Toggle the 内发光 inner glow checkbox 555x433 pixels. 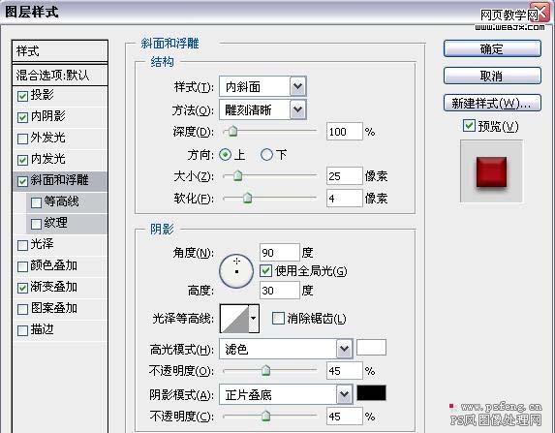point(22,160)
